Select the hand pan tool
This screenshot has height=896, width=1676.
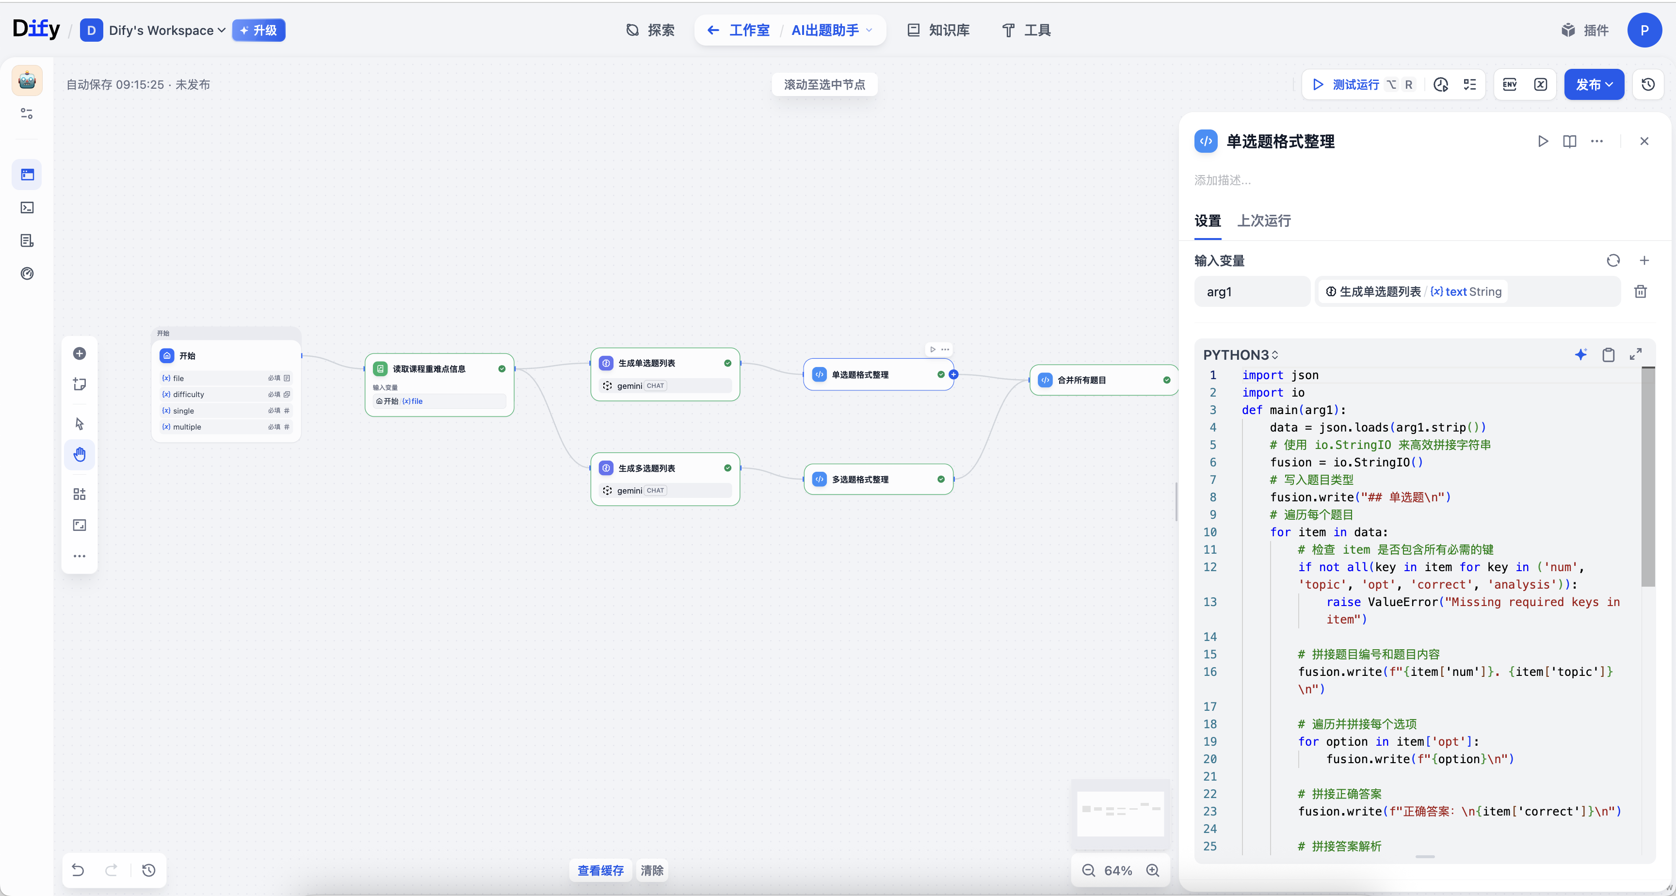coord(80,454)
